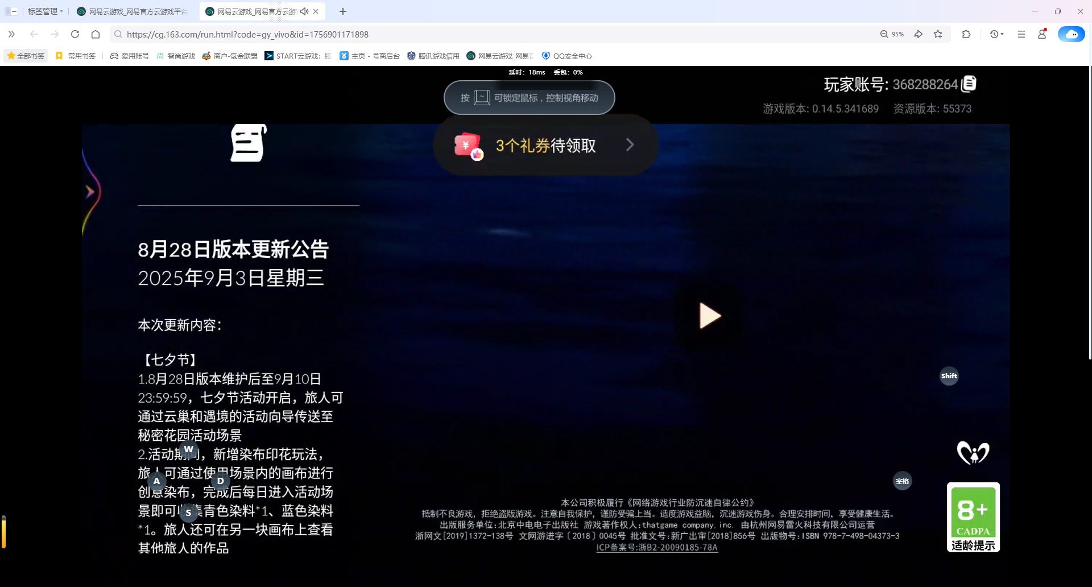Open the browser extensions menu
This screenshot has height=587, width=1092.
(966, 34)
